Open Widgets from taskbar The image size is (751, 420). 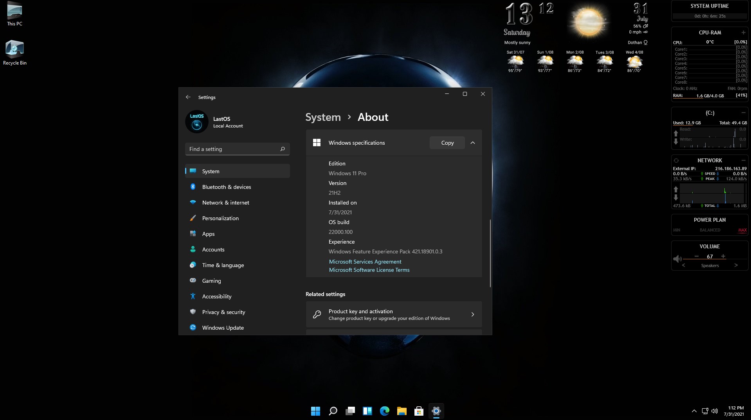pyautogui.click(x=367, y=411)
